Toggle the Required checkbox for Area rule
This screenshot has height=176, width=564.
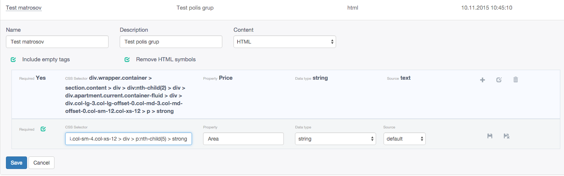tap(43, 129)
